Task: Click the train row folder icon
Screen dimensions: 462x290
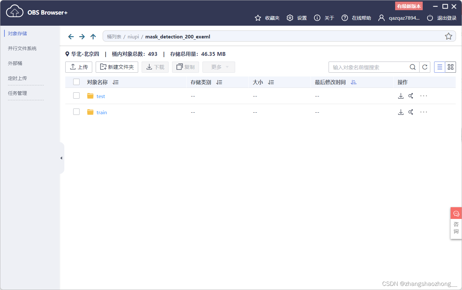Action: point(90,112)
